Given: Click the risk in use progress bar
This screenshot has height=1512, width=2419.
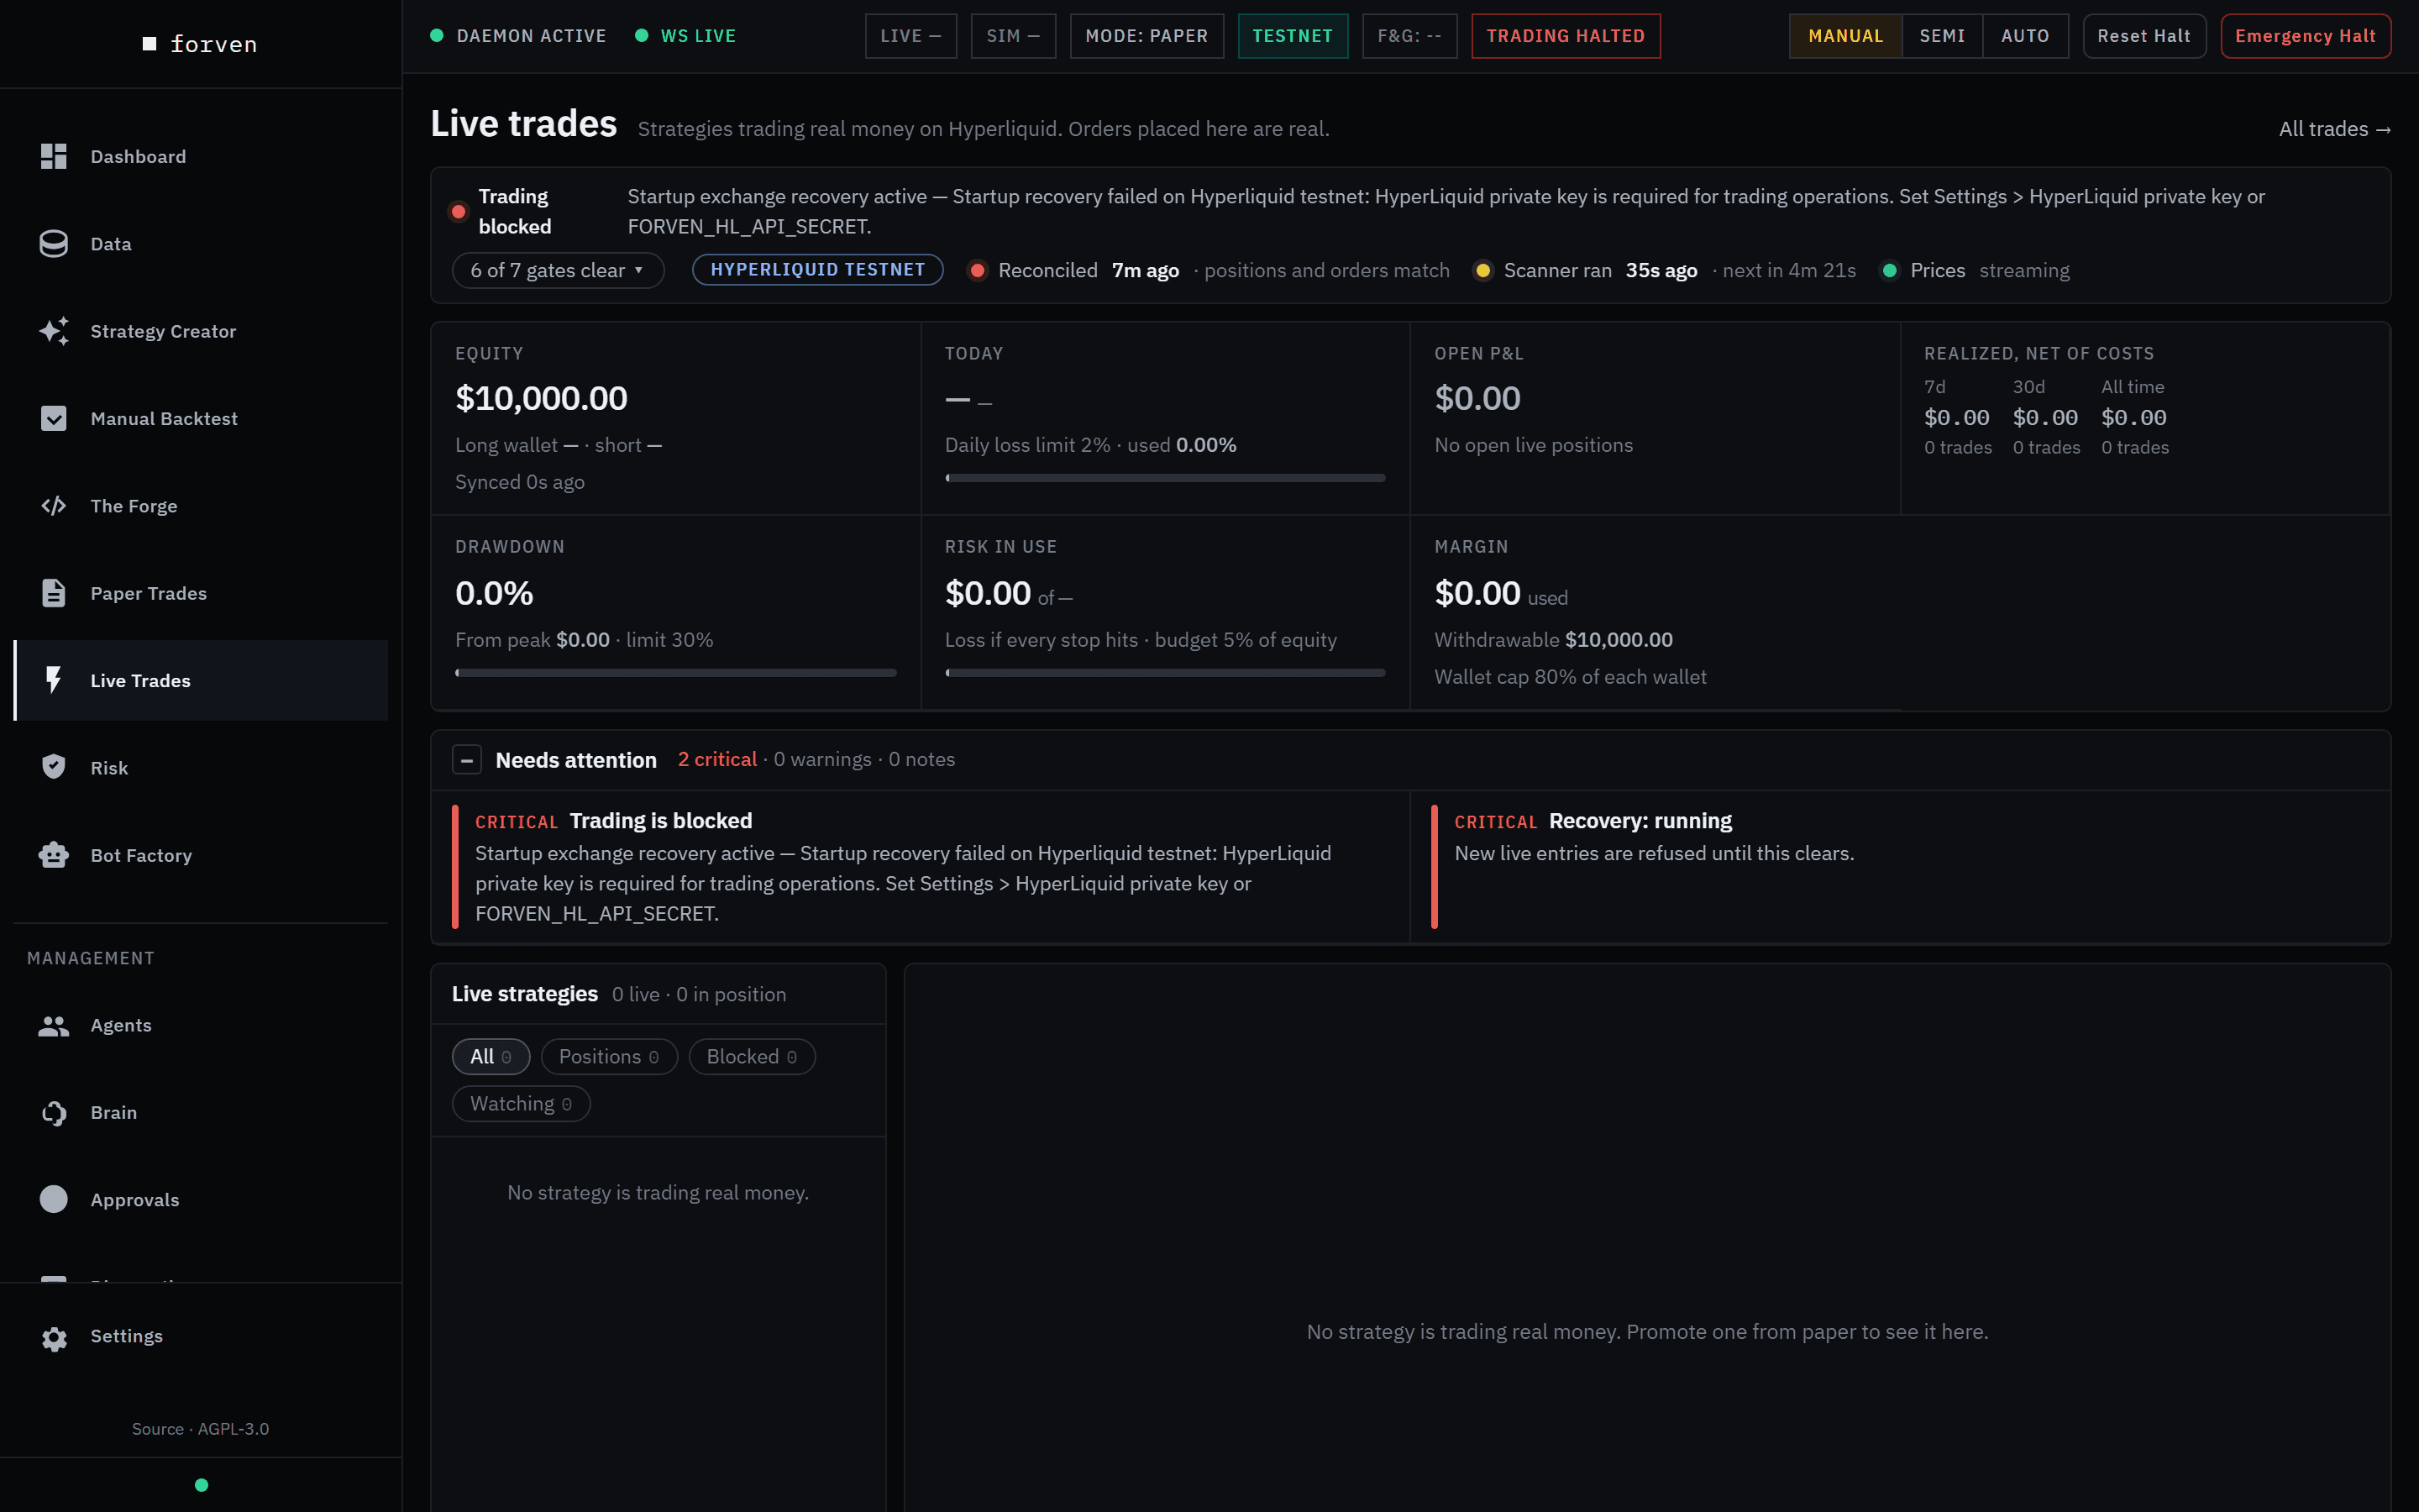Looking at the screenshot, I should 1164,673.
